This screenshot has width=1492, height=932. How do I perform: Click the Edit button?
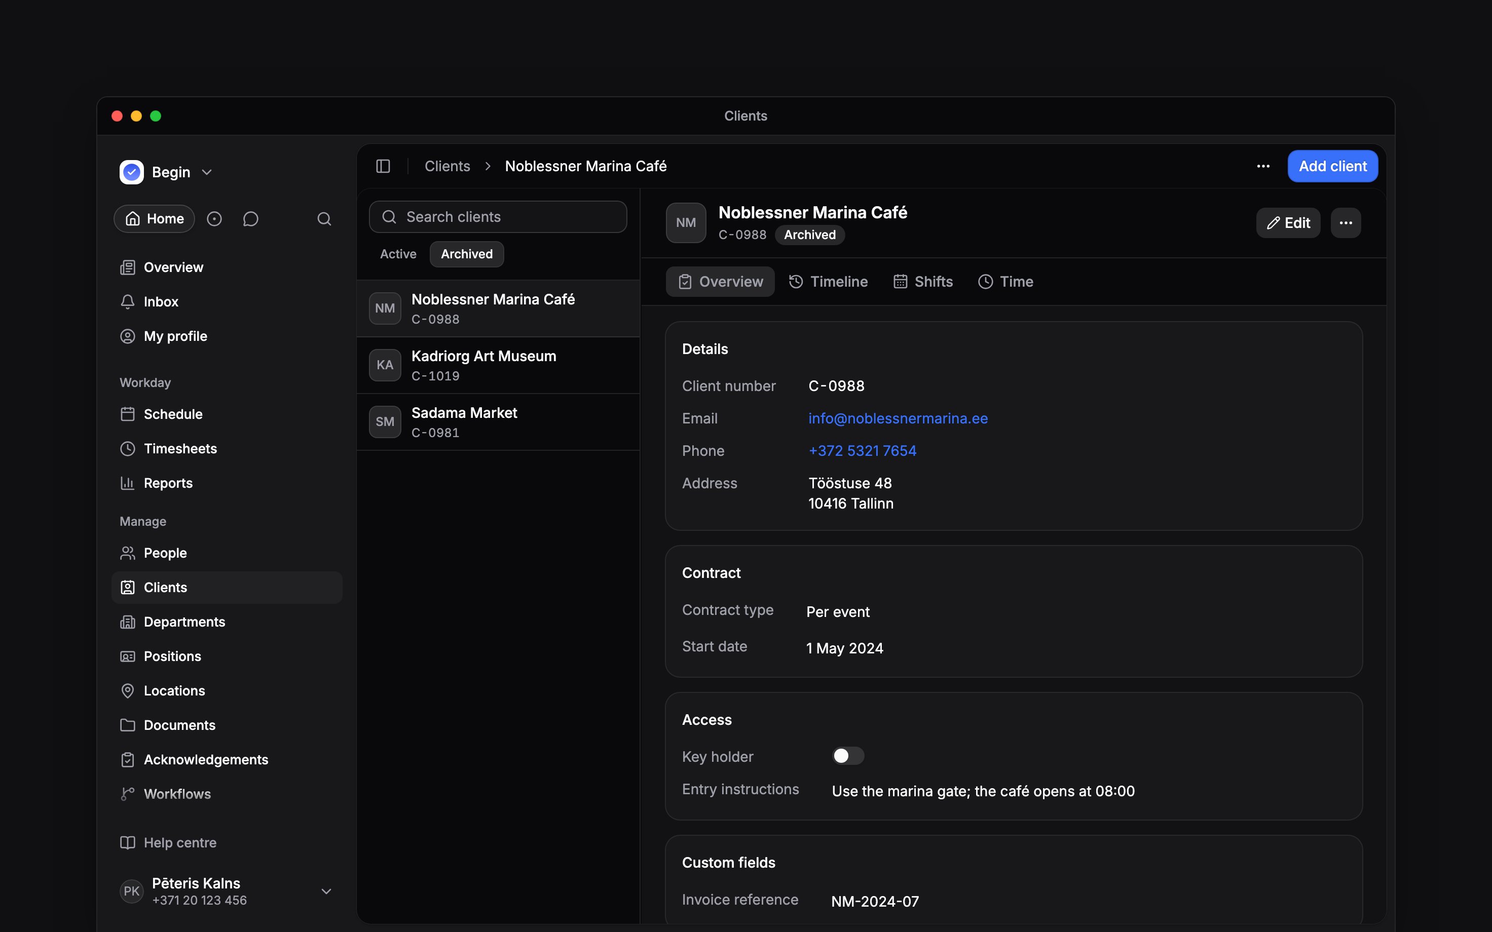click(1288, 223)
